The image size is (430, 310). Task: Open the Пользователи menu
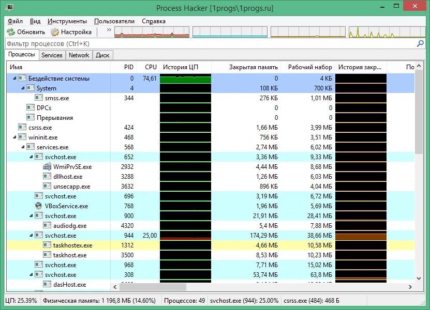[114, 21]
